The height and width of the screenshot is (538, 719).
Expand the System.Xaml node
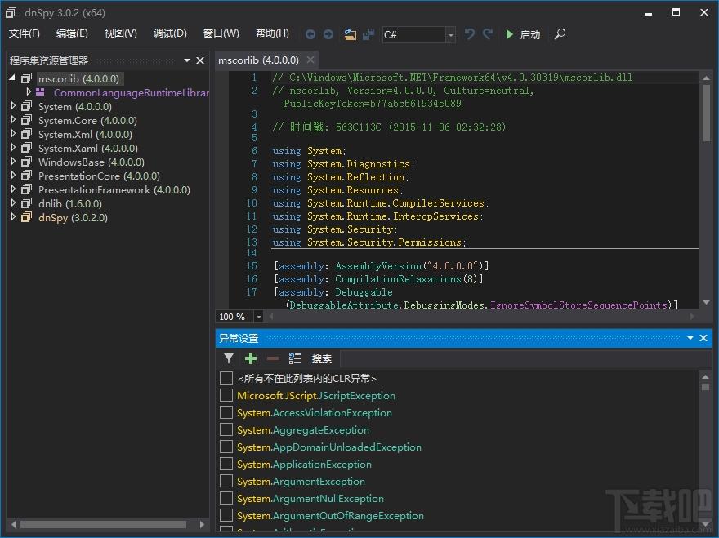(13, 148)
